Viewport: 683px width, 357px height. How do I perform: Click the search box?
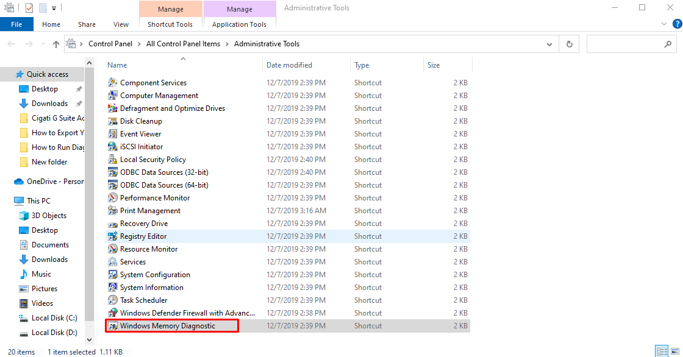[631, 44]
